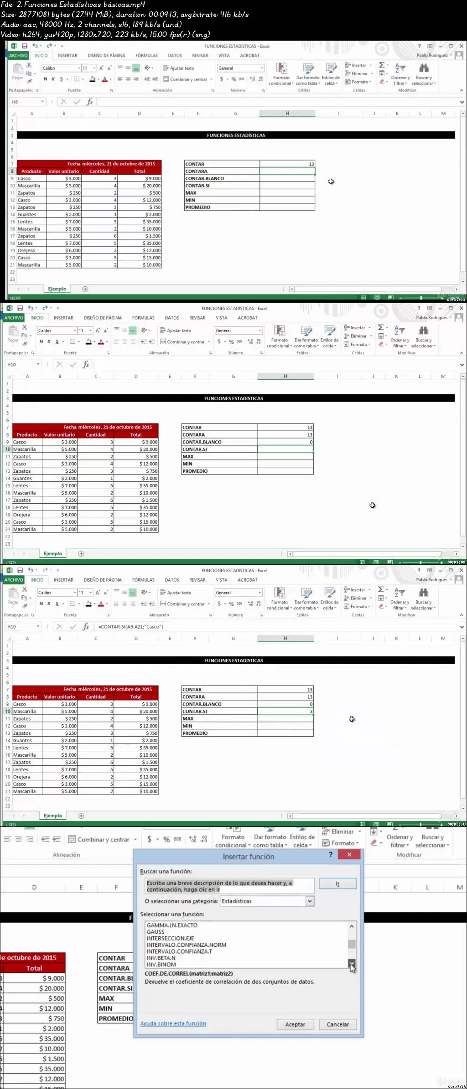Image resolution: width=467 pixels, height=1089 pixels.
Task: Click the formula bar showing =CONTAR.SI(A9:A21;"Casco")
Action: pyautogui.click(x=277, y=627)
